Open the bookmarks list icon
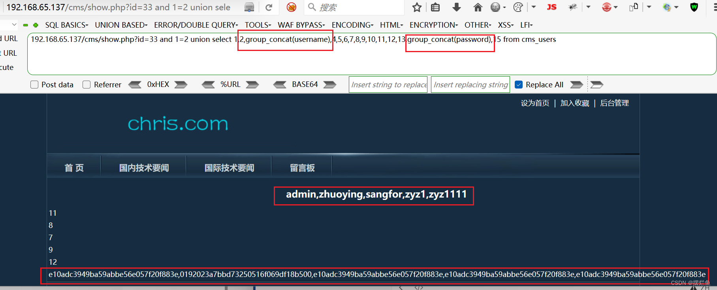 435,7
